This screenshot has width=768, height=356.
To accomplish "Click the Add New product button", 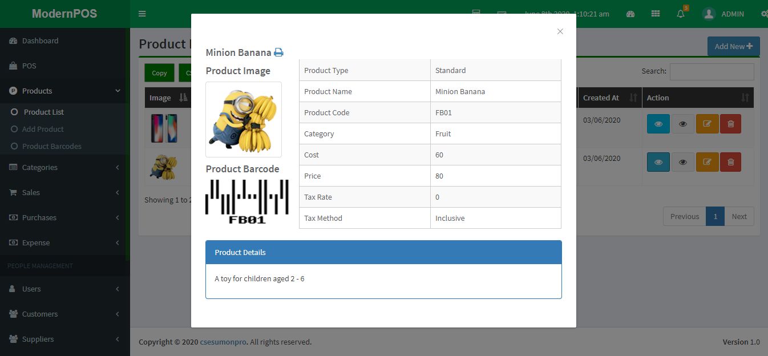I will (x=733, y=47).
